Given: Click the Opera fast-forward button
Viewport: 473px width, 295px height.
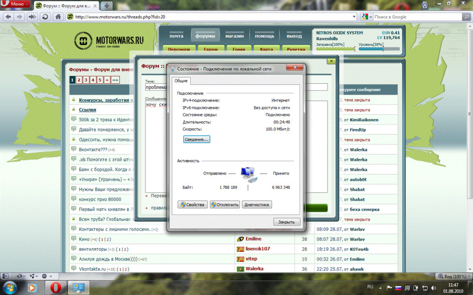Looking at the screenshot, I should coord(32,17).
